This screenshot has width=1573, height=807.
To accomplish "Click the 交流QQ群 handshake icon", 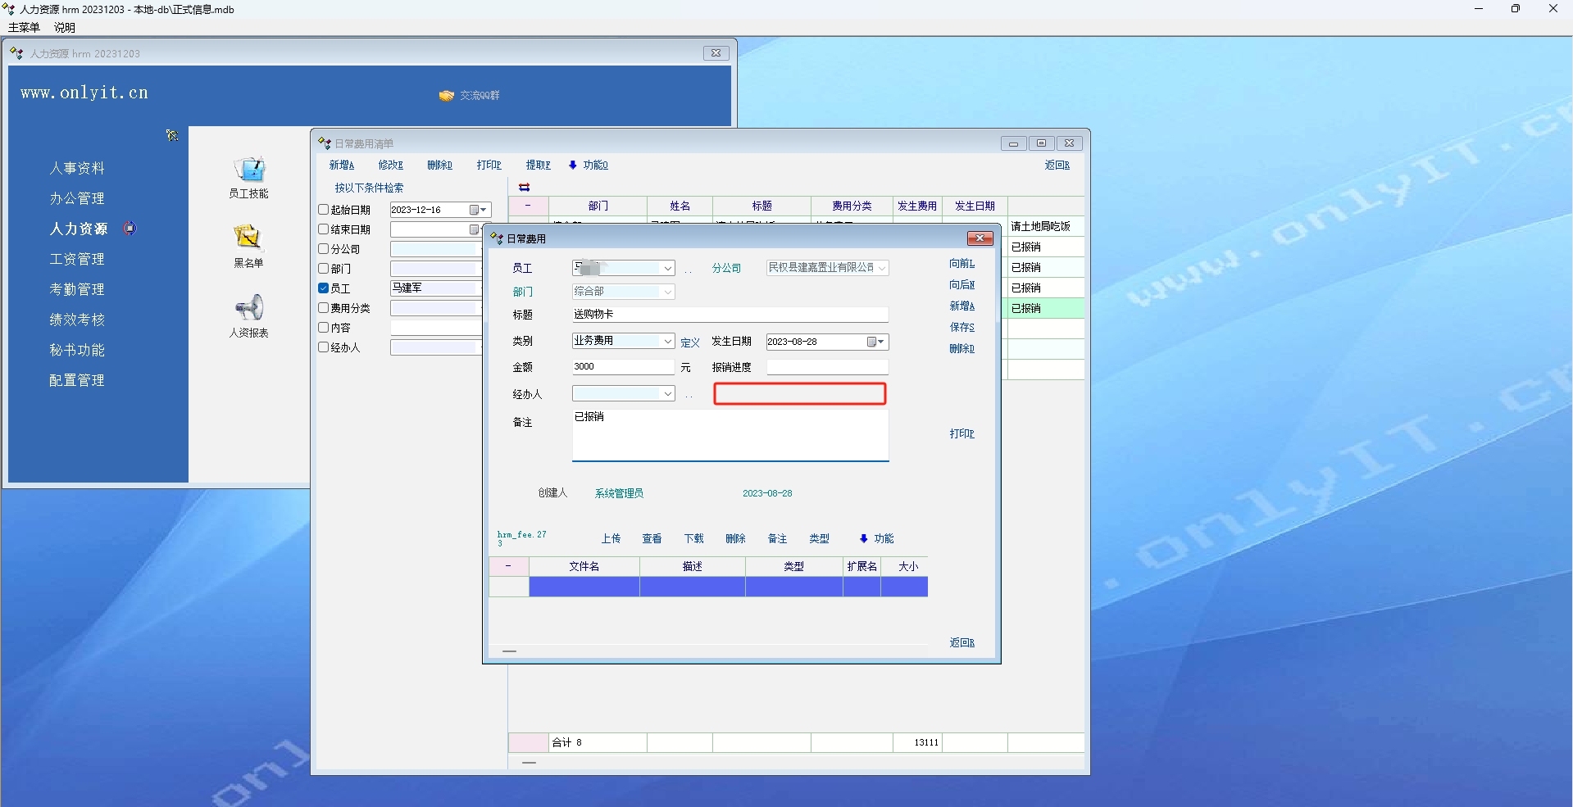I will point(447,96).
